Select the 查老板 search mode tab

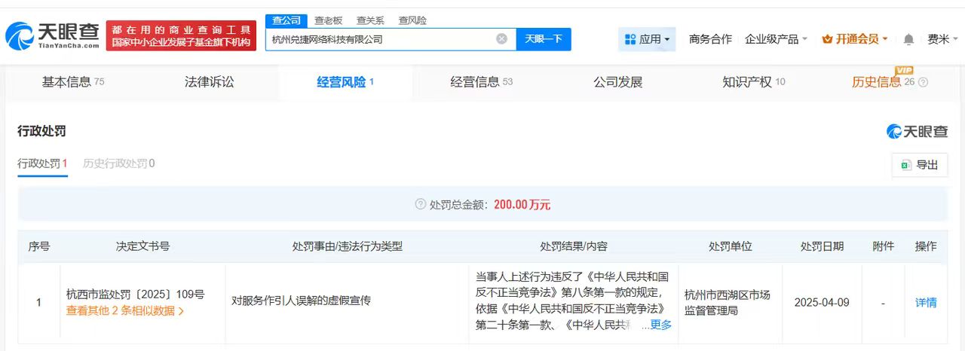point(328,20)
